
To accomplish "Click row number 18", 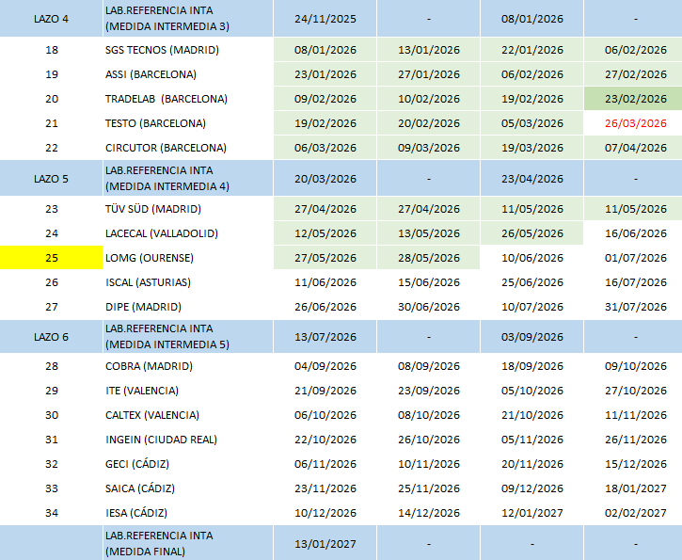I will [52, 50].
